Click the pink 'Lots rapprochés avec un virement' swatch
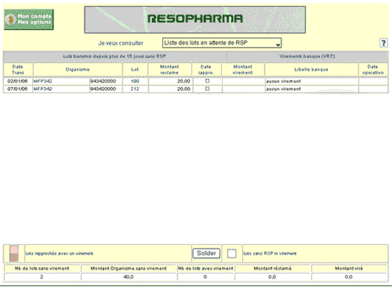This screenshot has width=392, height=296. [x=14, y=253]
